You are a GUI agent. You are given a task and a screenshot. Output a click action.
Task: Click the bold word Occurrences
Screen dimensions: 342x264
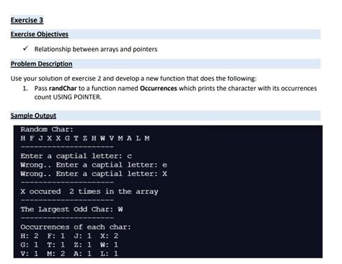158,88
